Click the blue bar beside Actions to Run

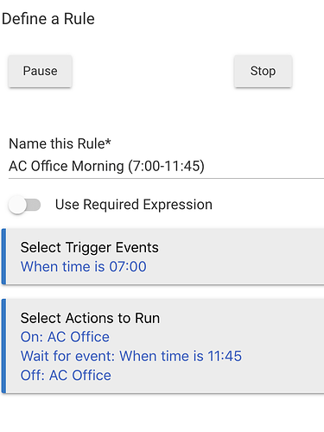tap(3, 346)
